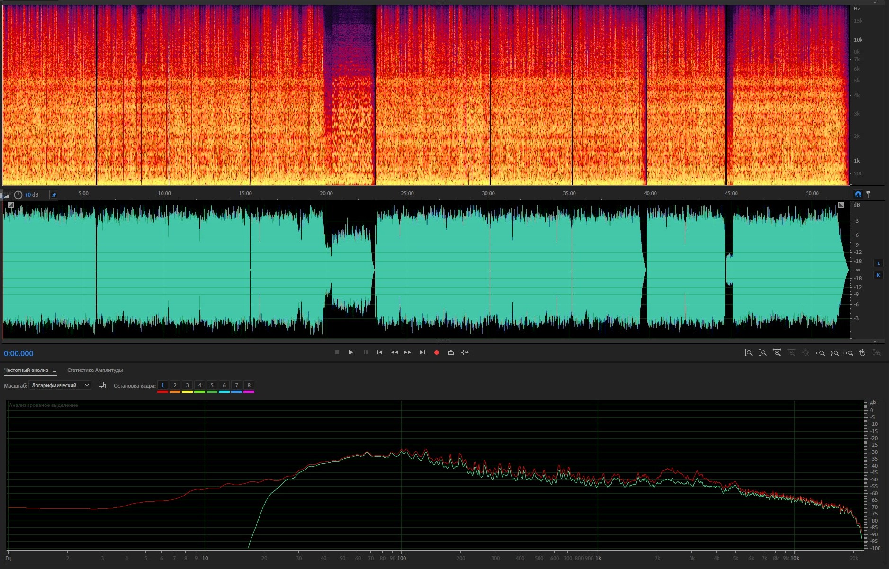The height and width of the screenshot is (569, 889).
Task: Click the 25:00 mark on the timeline ruler
Action: [x=407, y=194]
